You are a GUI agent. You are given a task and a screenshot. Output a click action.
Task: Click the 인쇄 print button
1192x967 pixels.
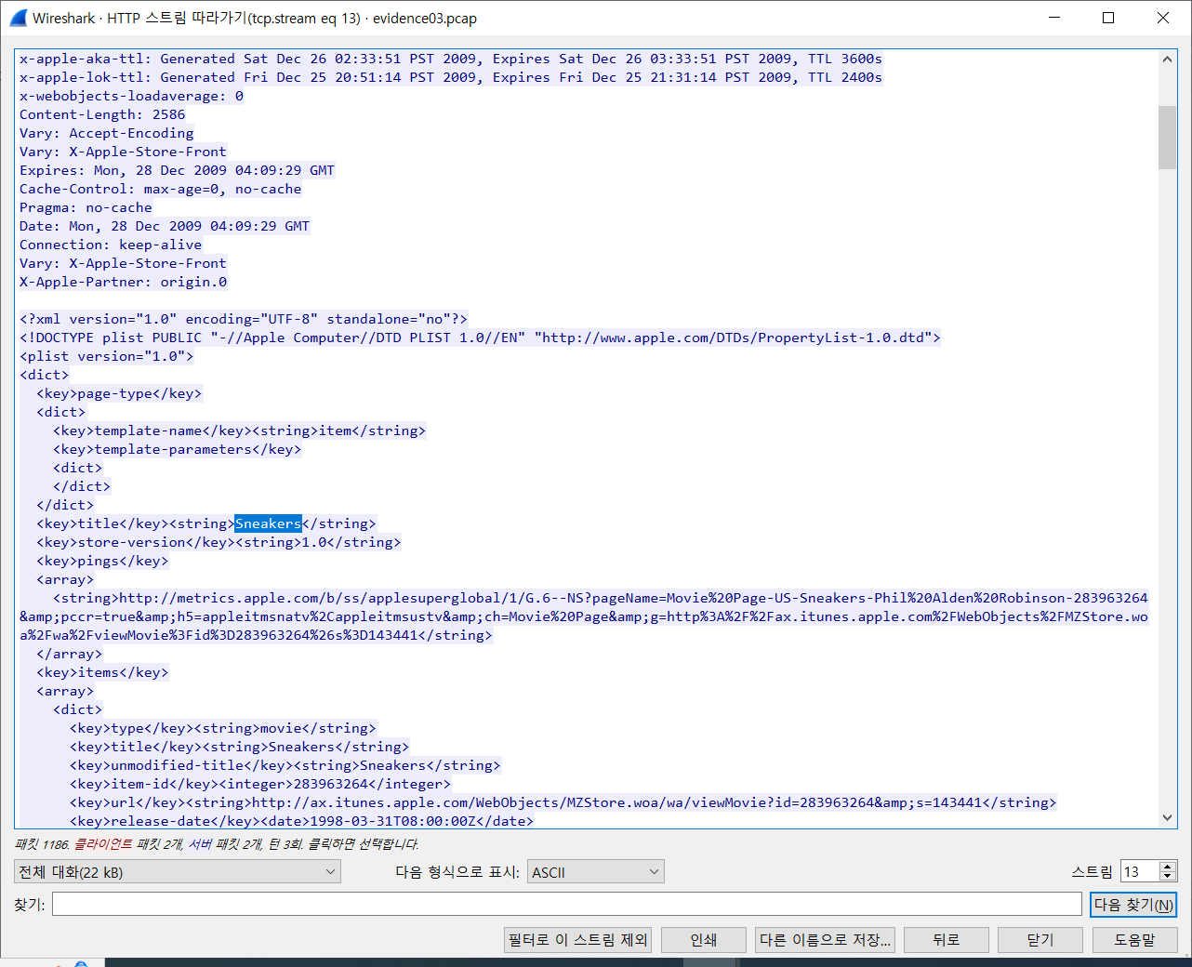pyautogui.click(x=703, y=939)
